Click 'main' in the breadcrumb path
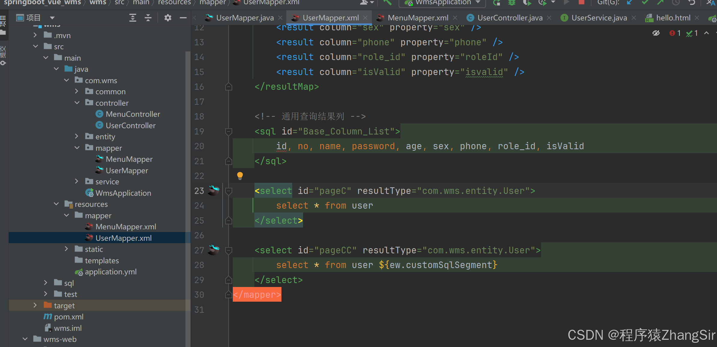 (x=141, y=2)
